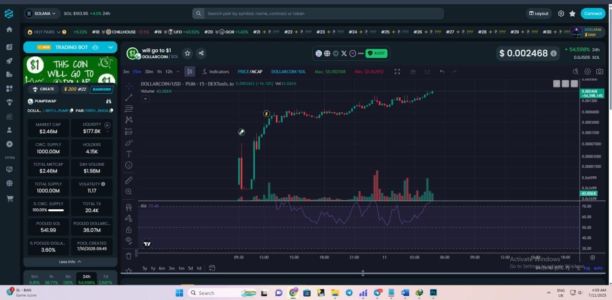The width and height of the screenshot is (612, 300).
Task: Open the home icon in left sidebar
Action: click(x=9, y=30)
